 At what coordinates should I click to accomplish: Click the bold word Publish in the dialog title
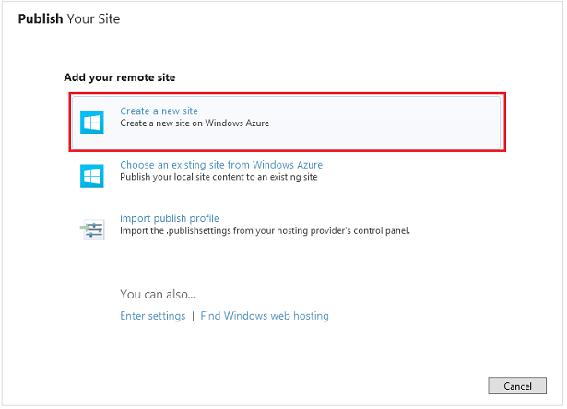[x=41, y=18]
